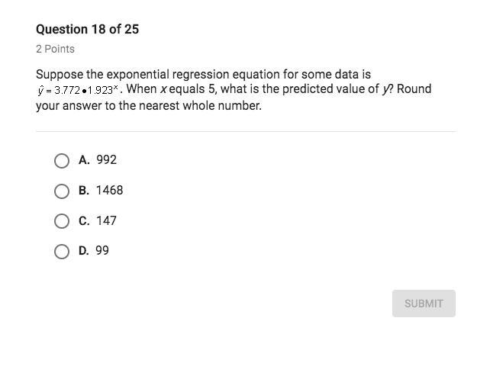Pick the radio button for option D
Viewport: 490px width, 379px height.
click(62, 251)
